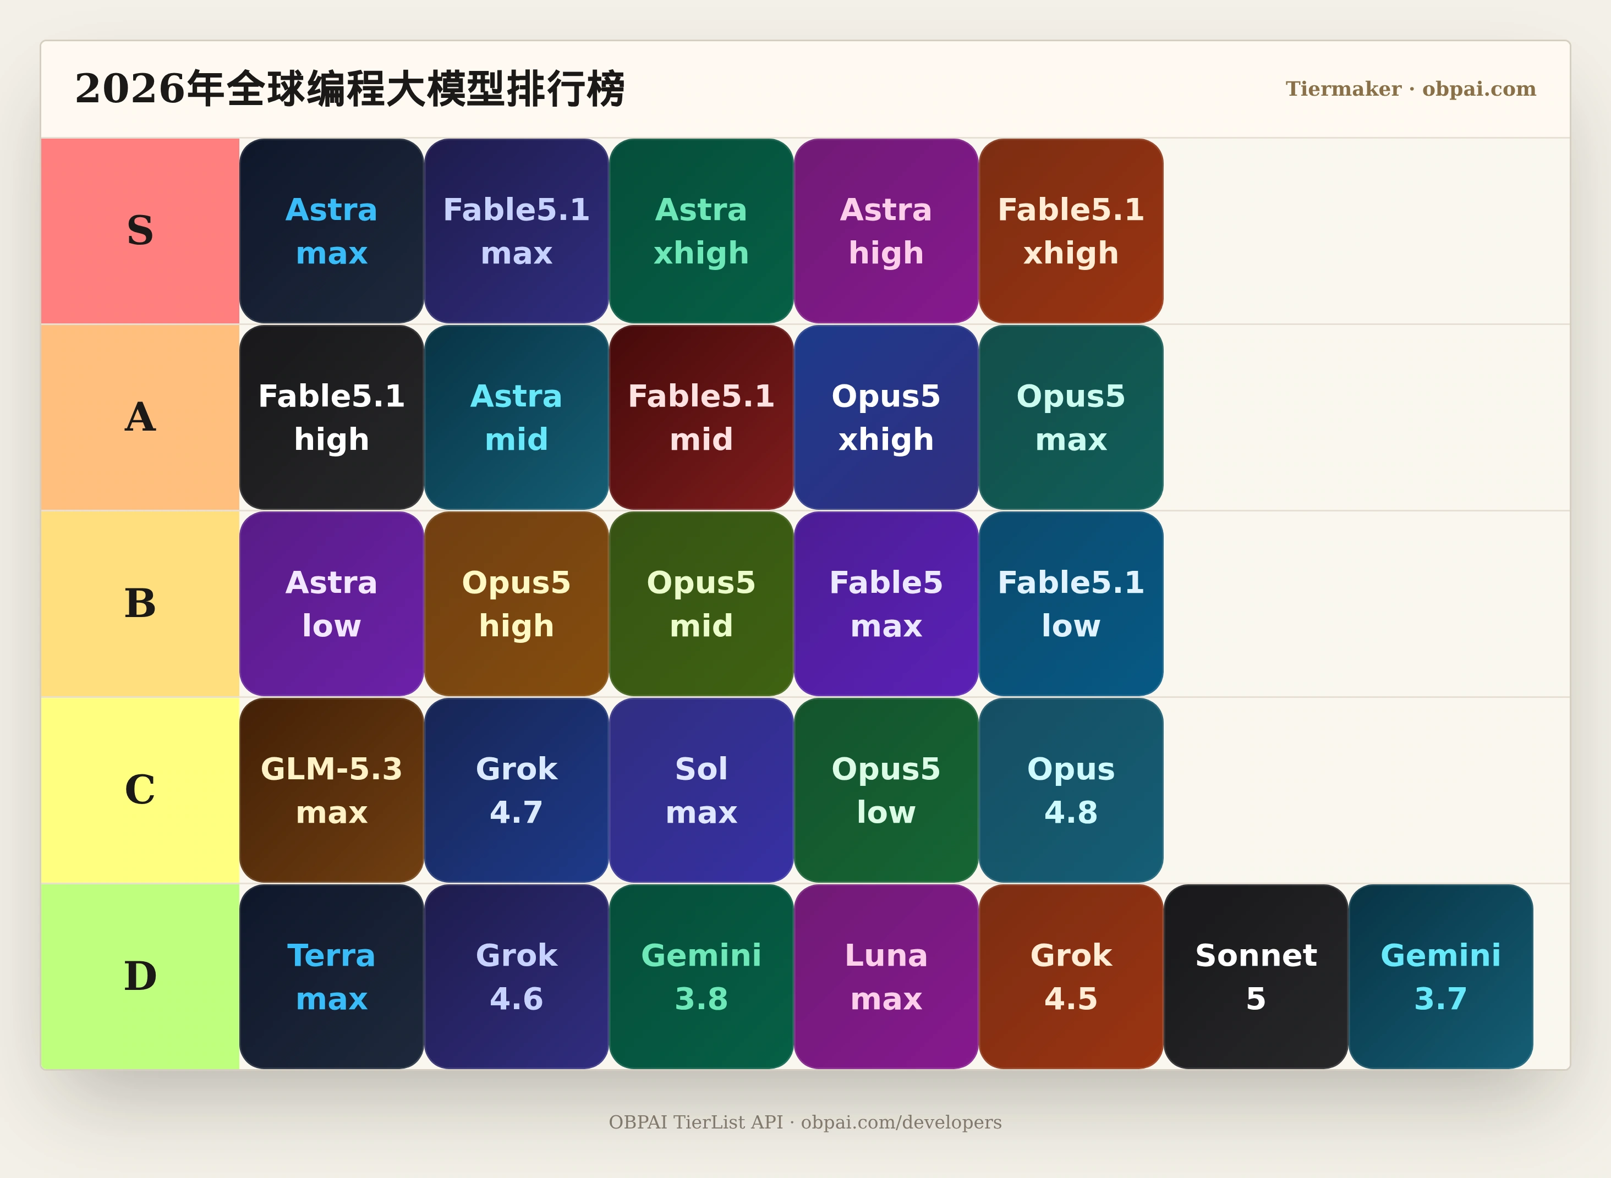
Task: Select the Fable5.1 high tile
Action: pyautogui.click(x=332, y=417)
